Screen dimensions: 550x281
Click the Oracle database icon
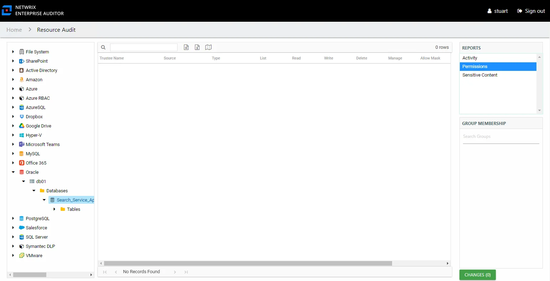click(x=22, y=172)
